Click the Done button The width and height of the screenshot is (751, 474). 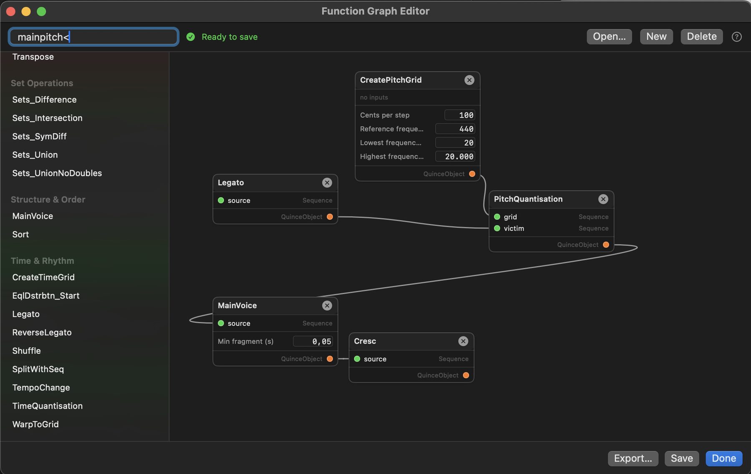724,458
